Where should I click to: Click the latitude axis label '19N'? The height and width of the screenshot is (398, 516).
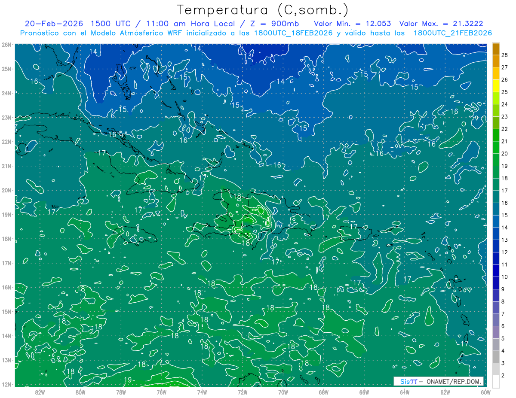(6, 214)
